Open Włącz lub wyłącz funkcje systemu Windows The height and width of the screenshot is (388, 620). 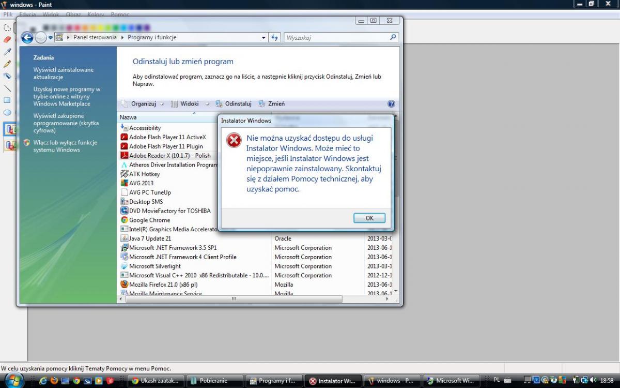point(65,146)
